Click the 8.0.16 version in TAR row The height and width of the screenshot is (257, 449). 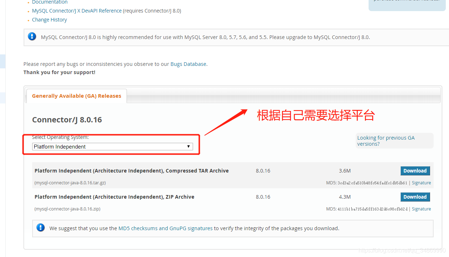tap(263, 171)
